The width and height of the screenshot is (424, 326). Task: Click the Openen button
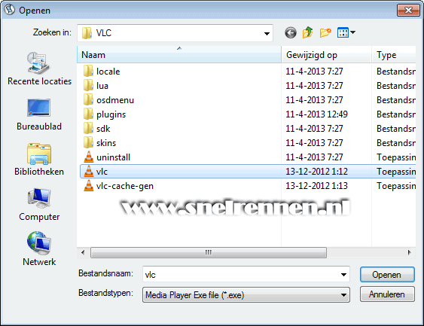tap(387, 275)
